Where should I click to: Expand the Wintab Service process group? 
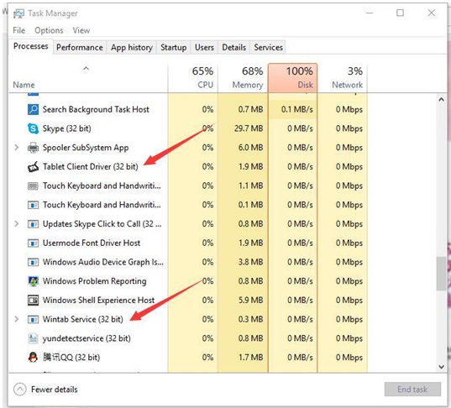pyautogui.click(x=17, y=319)
